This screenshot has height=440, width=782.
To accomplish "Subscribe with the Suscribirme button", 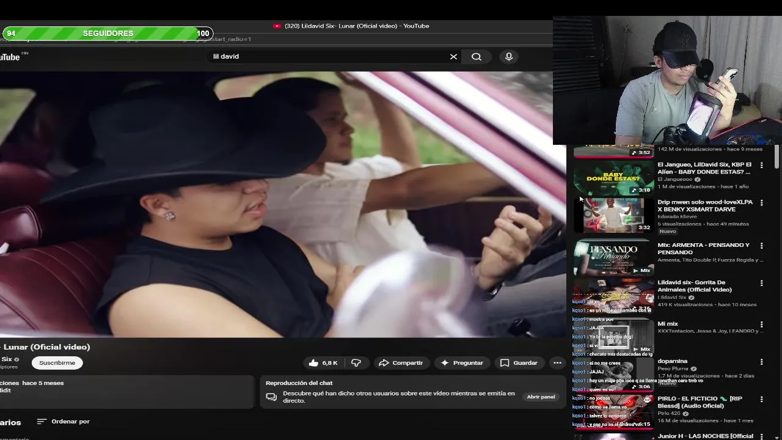I will click(x=57, y=363).
